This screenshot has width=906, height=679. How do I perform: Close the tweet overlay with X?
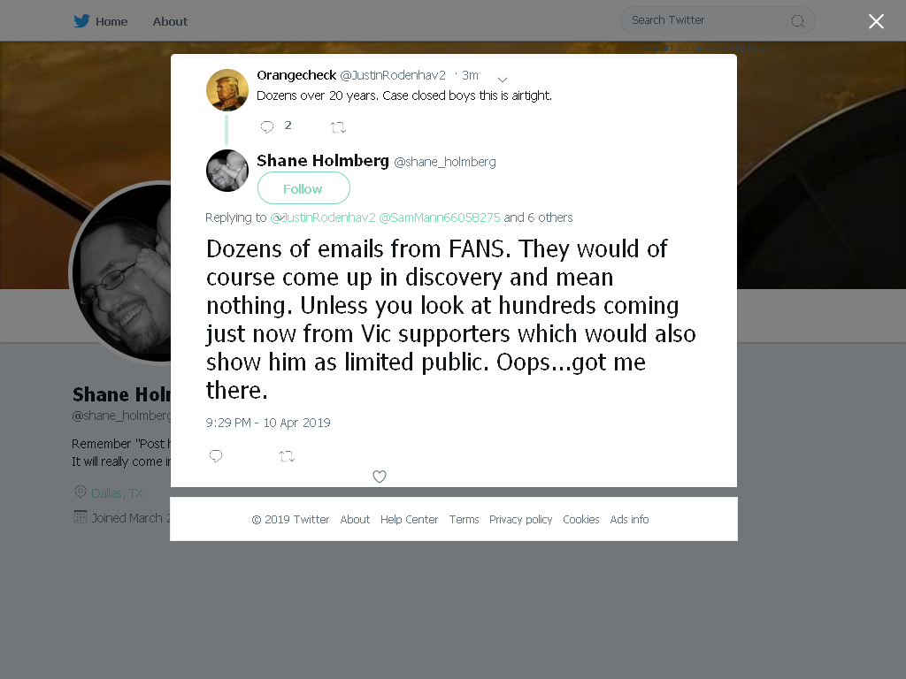(x=876, y=21)
